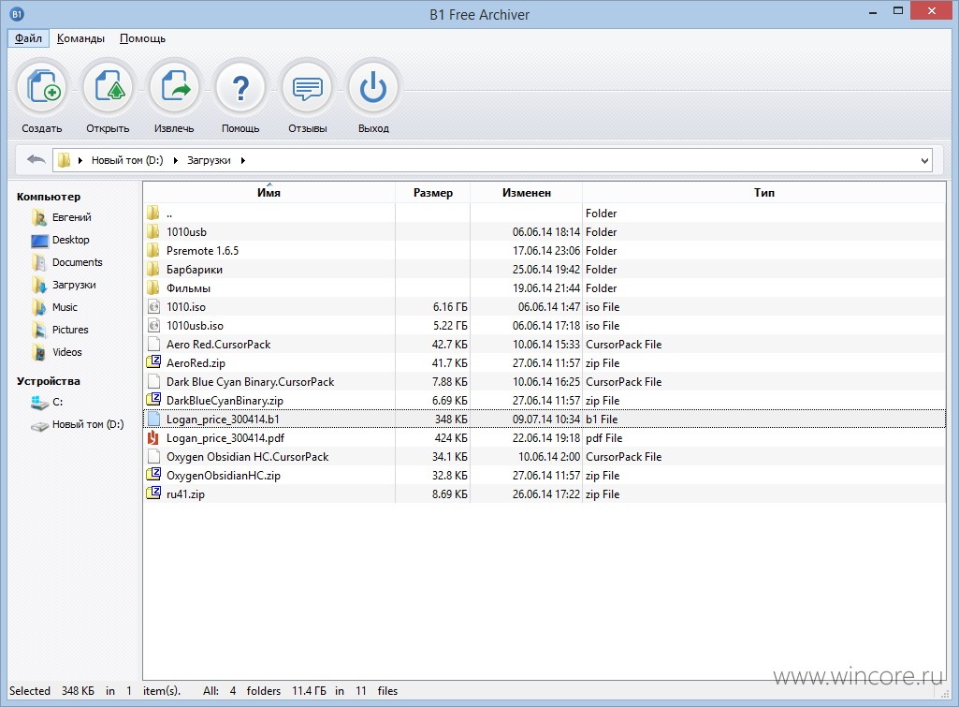Click the folder icon of 1010usb

click(x=153, y=232)
